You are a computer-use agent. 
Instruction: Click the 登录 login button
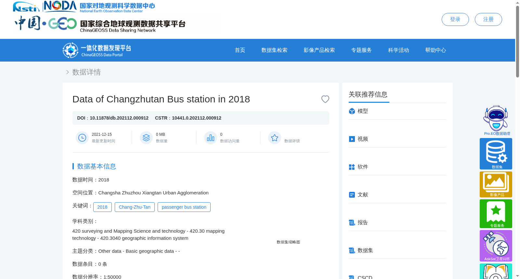click(x=455, y=19)
